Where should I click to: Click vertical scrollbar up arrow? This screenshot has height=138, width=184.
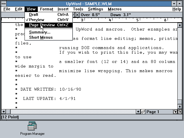180,25
